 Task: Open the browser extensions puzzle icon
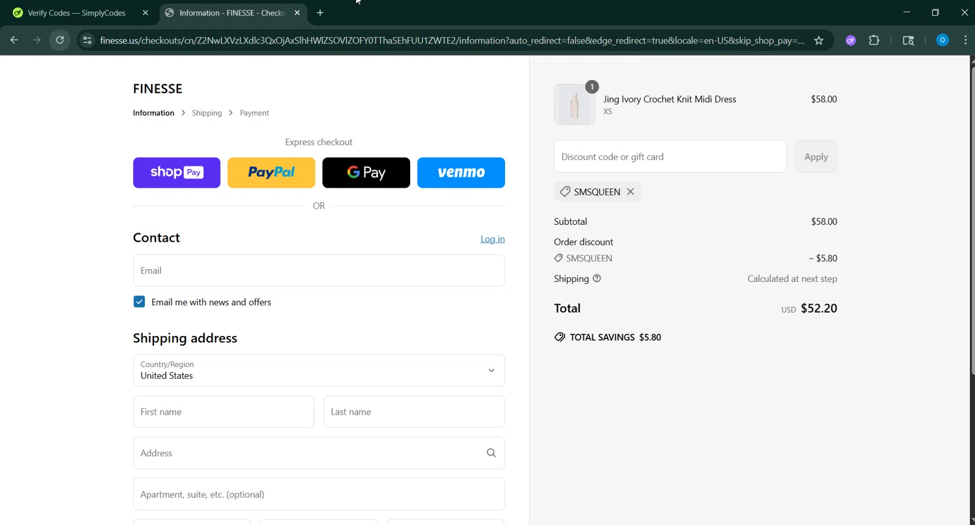tap(874, 40)
